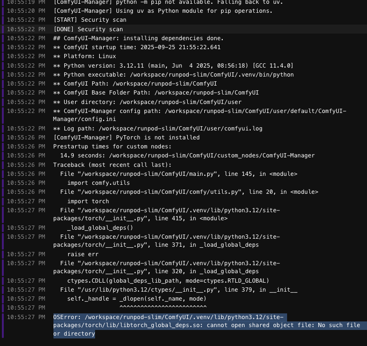
Task: Select the 'ctypes.CDLL(global_deps_lib_path' line
Action: tap(168, 281)
